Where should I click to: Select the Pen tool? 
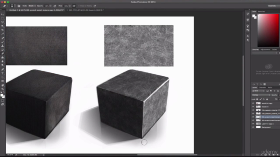[x=3, y=69]
